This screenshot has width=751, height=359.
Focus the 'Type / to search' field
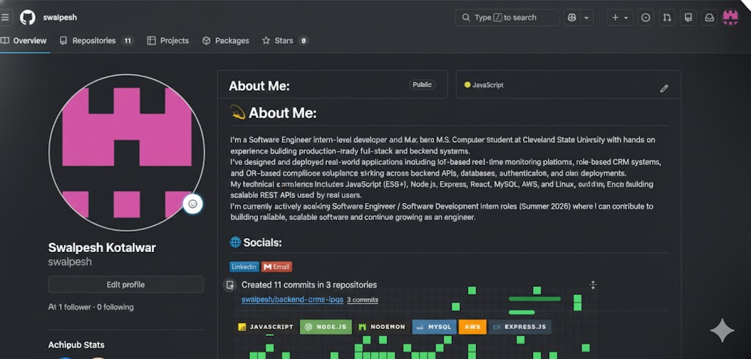pyautogui.click(x=508, y=18)
